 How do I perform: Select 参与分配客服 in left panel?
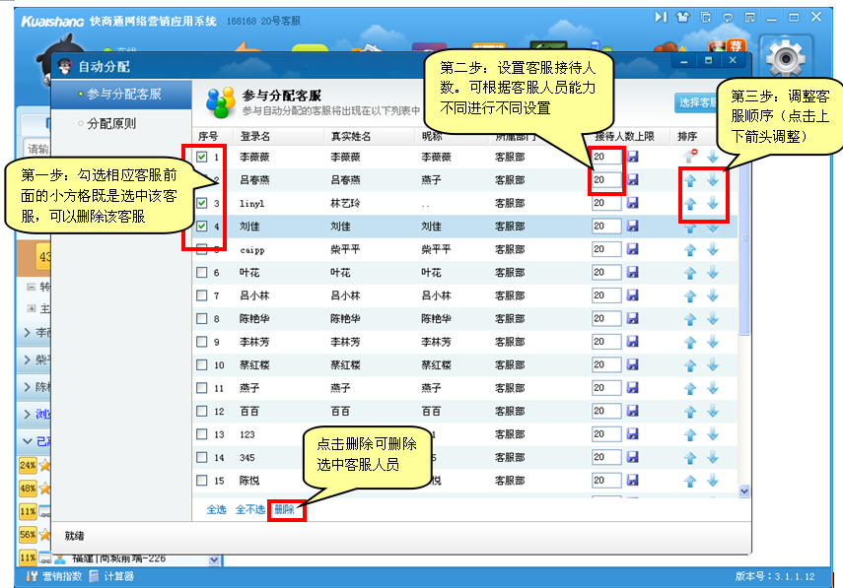(x=123, y=95)
